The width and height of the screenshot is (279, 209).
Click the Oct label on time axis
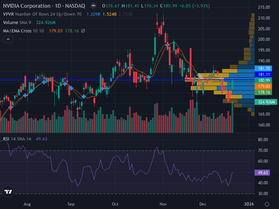coord(115,204)
